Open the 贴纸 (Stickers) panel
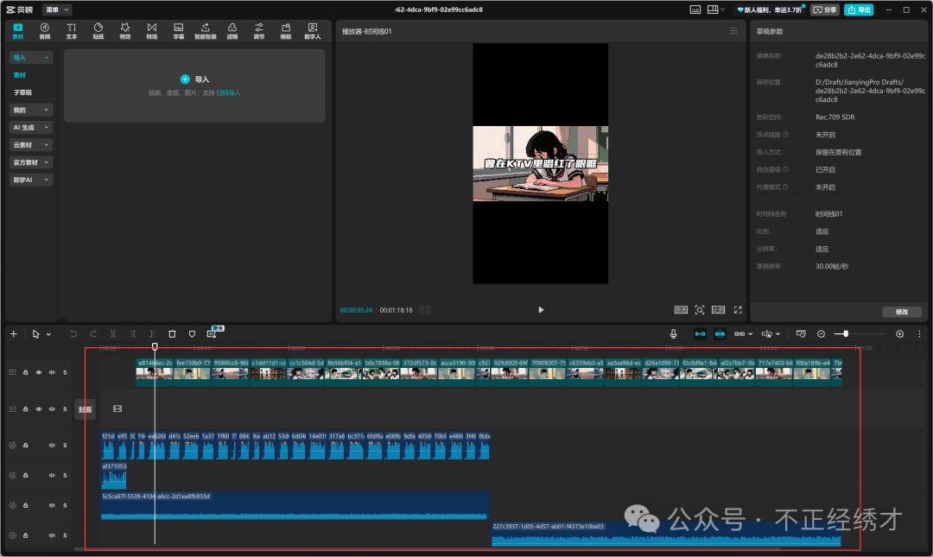 98,31
